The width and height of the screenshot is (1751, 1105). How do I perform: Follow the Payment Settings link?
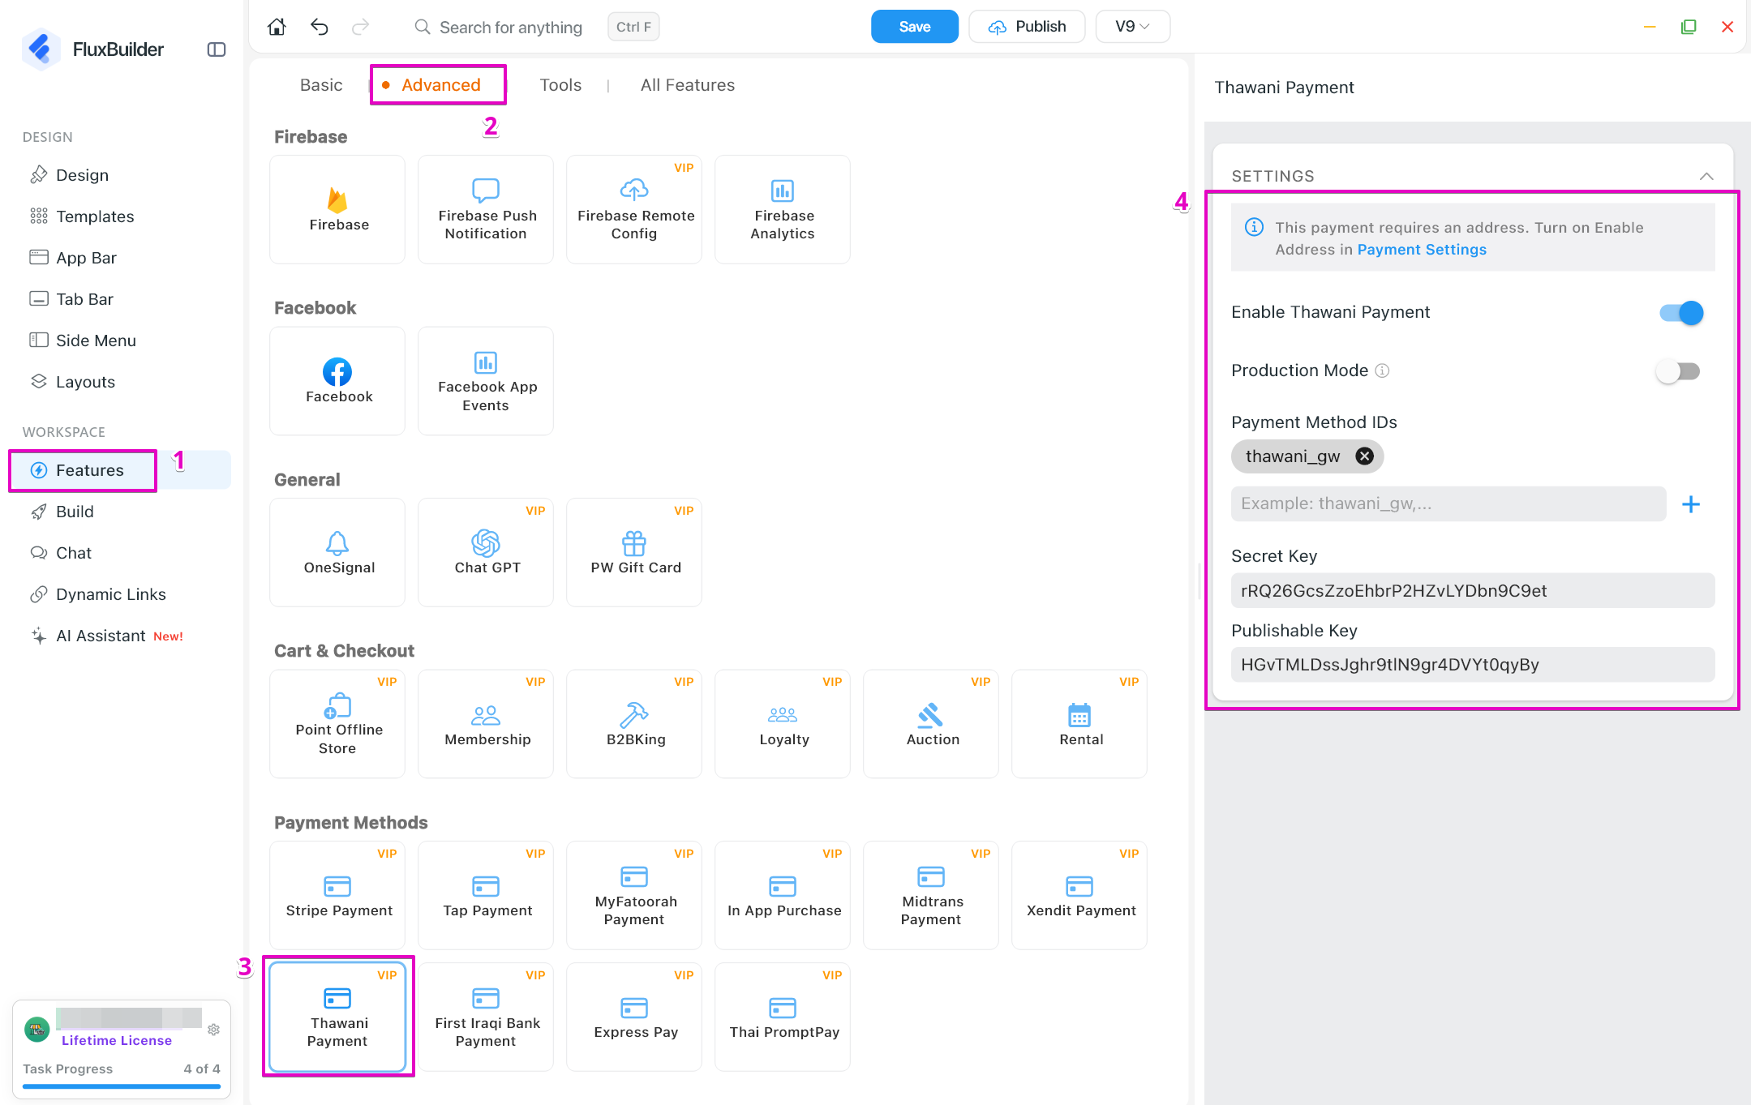click(1422, 250)
